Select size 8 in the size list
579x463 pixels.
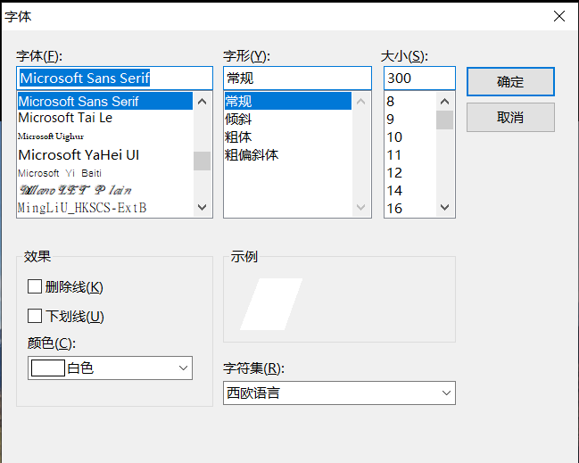[409, 101]
